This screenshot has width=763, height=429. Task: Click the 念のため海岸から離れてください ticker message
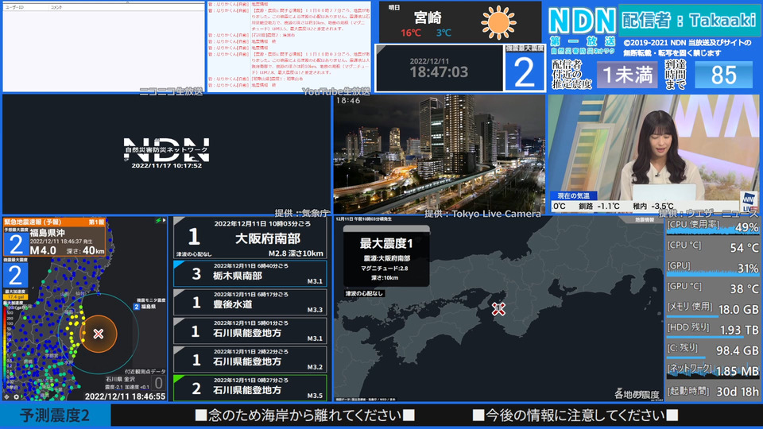point(304,415)
